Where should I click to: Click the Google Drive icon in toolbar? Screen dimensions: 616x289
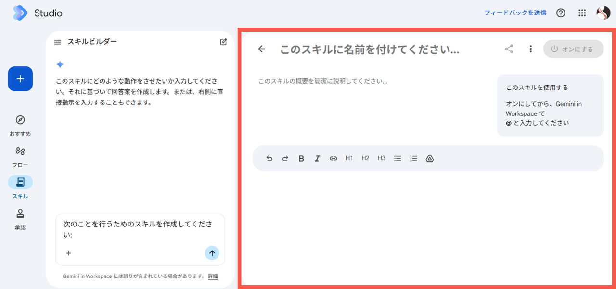(430, 158)
